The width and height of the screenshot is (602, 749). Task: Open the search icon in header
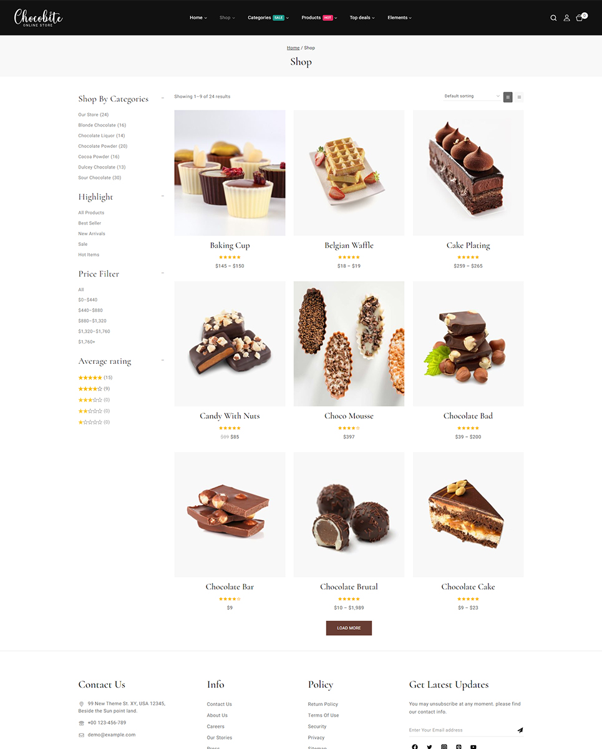coord(553,18)
